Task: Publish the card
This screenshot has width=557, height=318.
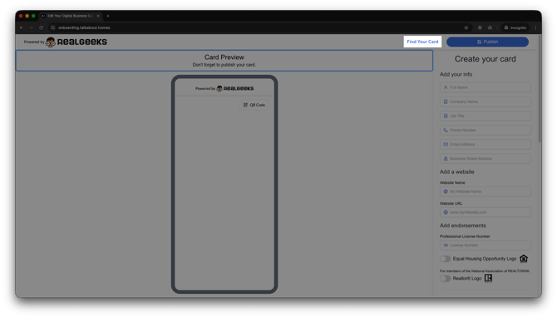Action: [x=487, y=42]
